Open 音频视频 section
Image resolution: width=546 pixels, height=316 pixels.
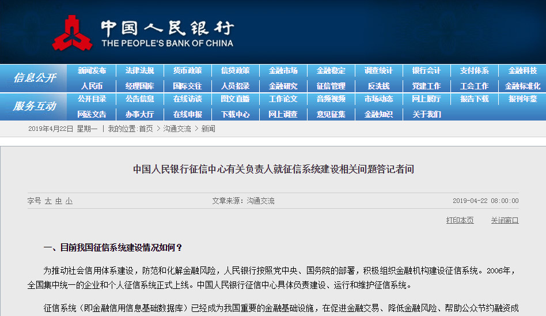point(331,99)
